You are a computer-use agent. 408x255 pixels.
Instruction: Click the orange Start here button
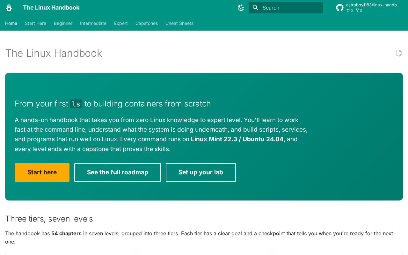(x=42, y=172)
